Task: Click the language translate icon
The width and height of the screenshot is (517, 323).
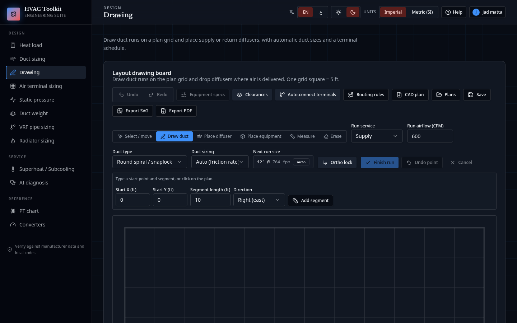Action: click(x=292, y=12)
